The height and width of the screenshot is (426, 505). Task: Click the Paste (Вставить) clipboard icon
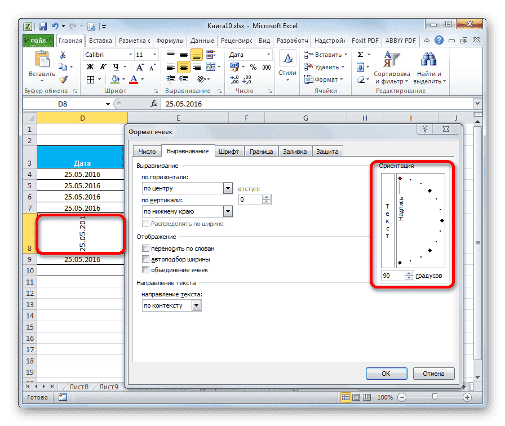(x=41, y=60)
